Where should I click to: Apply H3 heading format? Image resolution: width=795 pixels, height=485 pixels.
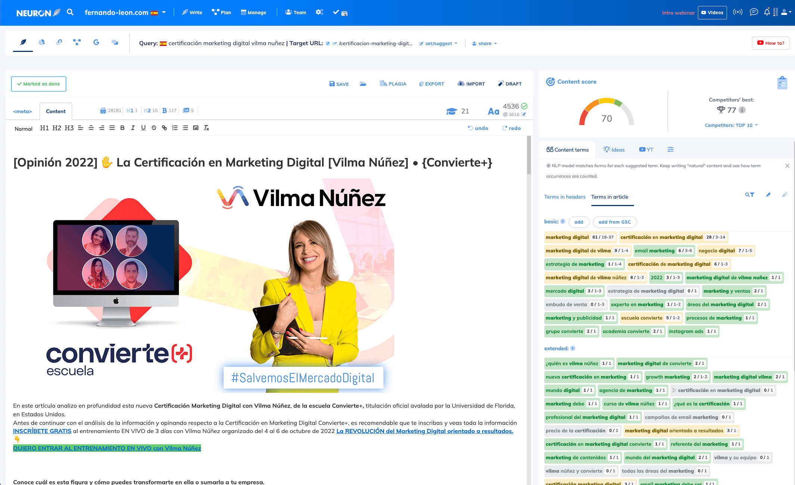coord(69,128)
